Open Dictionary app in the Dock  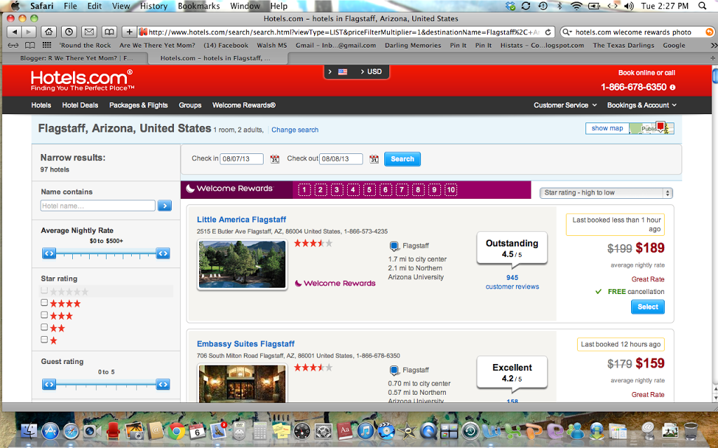click(344, 431)
